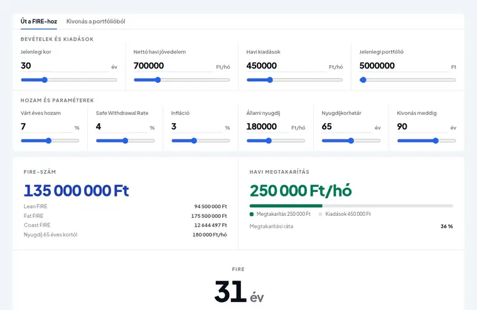
Task: Click the Kiadások 450 000 Ft legend entry
Action: 345,214
